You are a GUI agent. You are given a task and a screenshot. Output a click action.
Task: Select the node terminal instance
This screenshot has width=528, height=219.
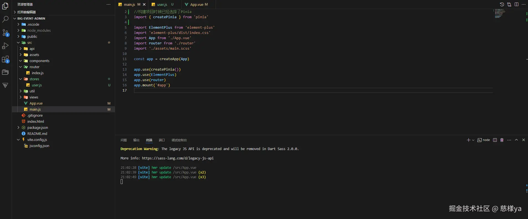click(x=484, y=140)
